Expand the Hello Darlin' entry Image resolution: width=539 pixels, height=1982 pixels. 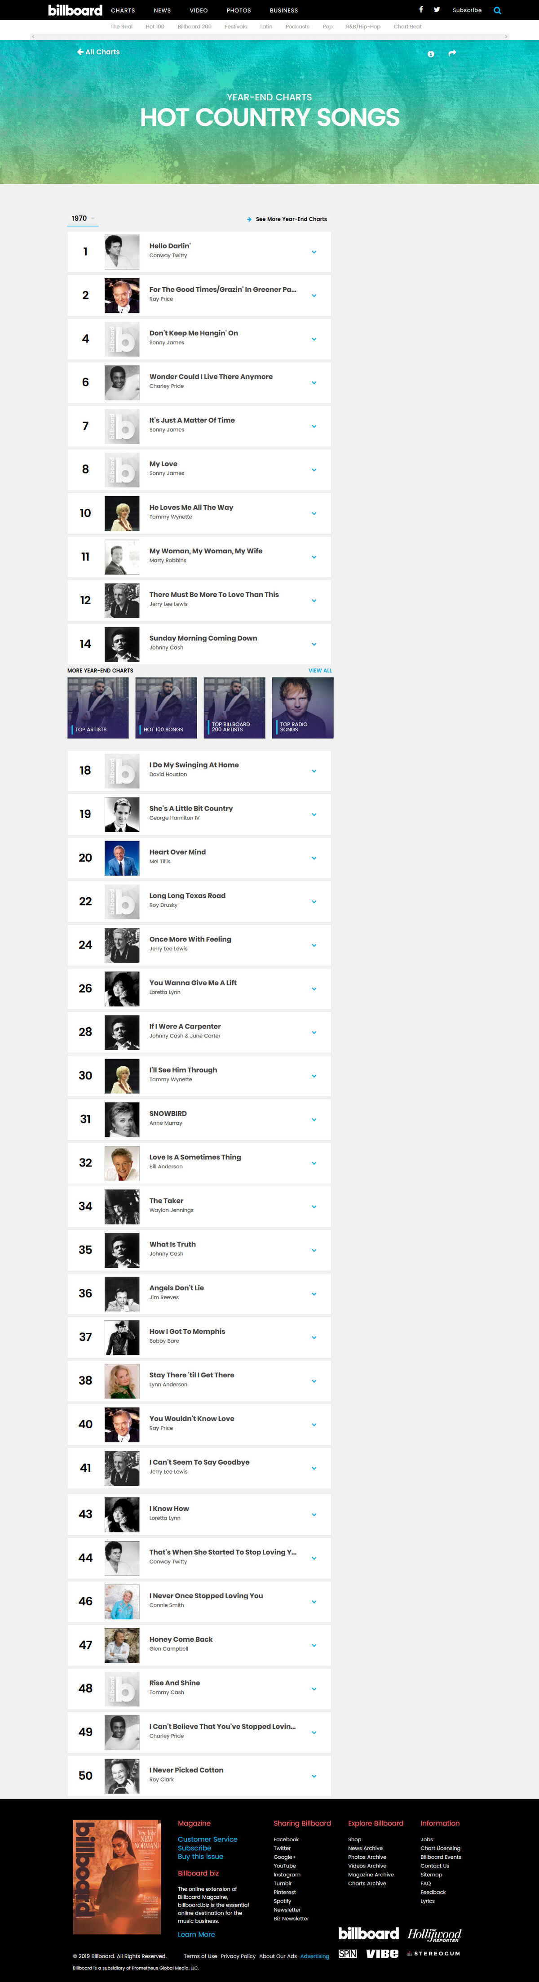tap(314, 252)
